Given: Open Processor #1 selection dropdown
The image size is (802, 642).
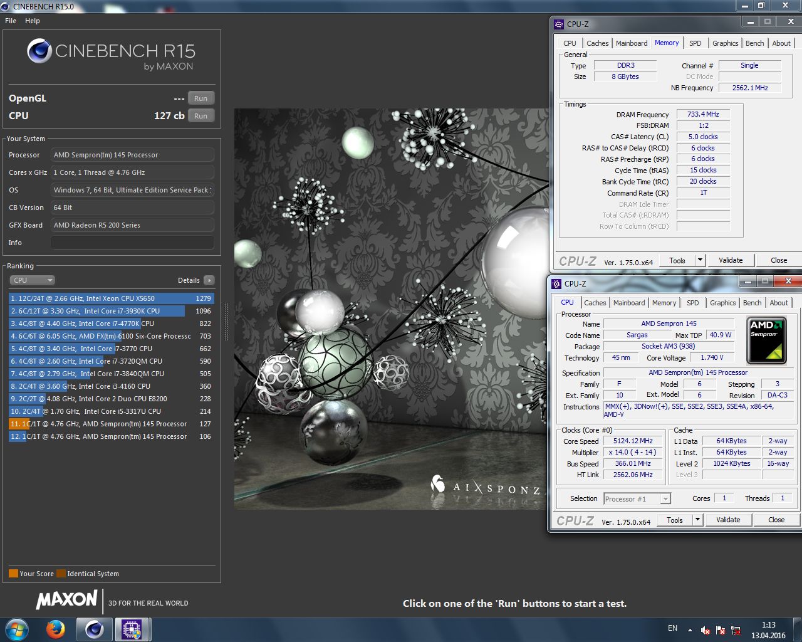Looking at the screenshot, I should [x=637, y=499].
